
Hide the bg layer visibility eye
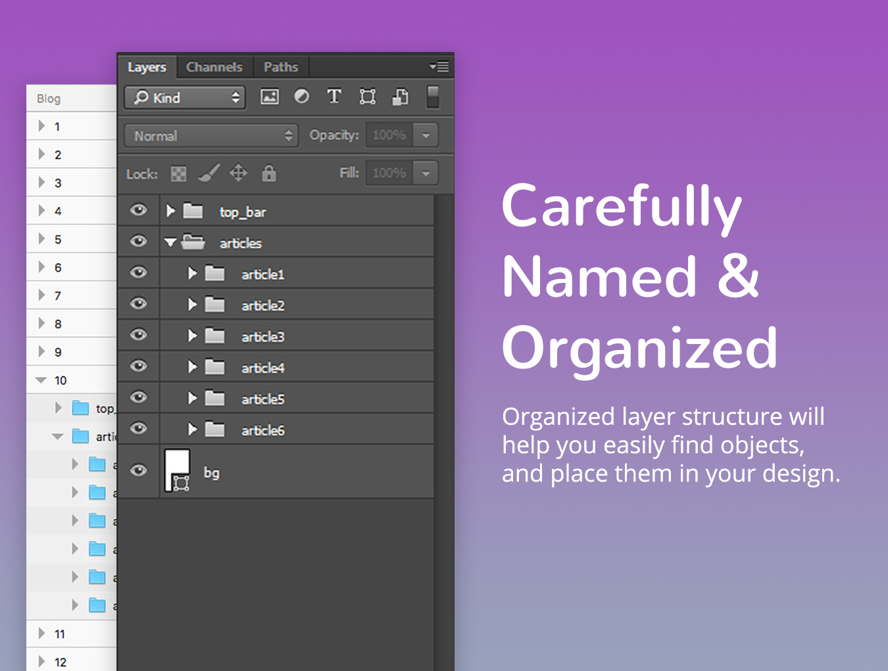[138, 470]
